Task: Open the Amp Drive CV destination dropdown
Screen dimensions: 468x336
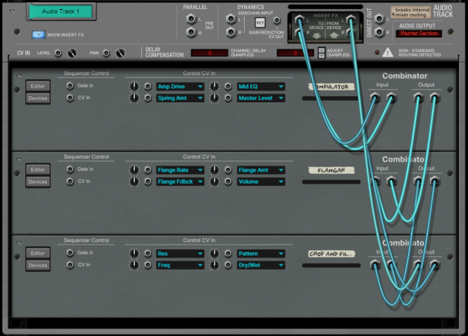Action: pos(180,87)
